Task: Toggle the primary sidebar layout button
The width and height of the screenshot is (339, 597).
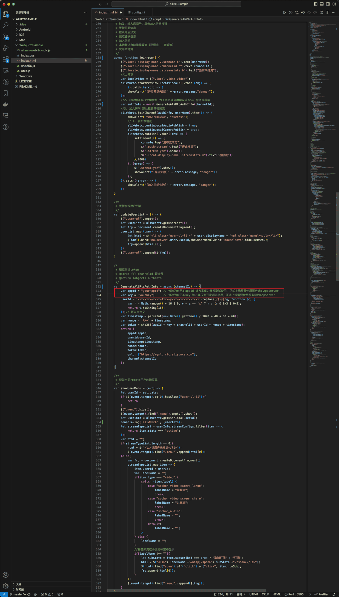Action: coord(316,4)
